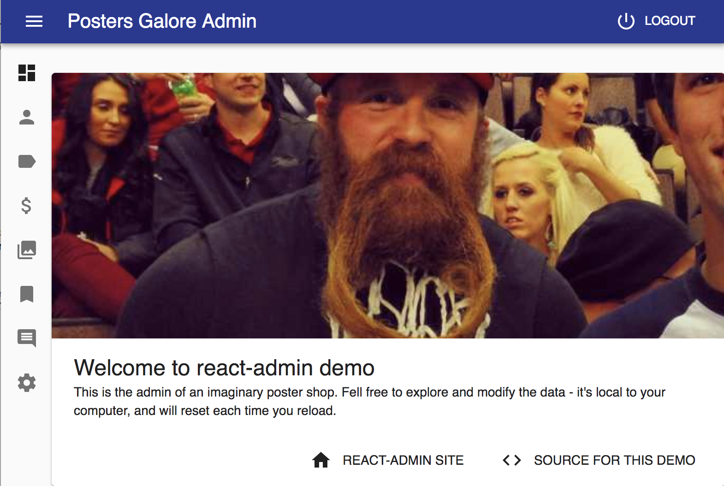
Task: Click the home icon beside React-Admin Site
Action: point(321,460)
